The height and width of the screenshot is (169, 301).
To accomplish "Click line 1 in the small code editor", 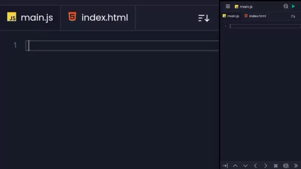I will [x=264, y=26].
